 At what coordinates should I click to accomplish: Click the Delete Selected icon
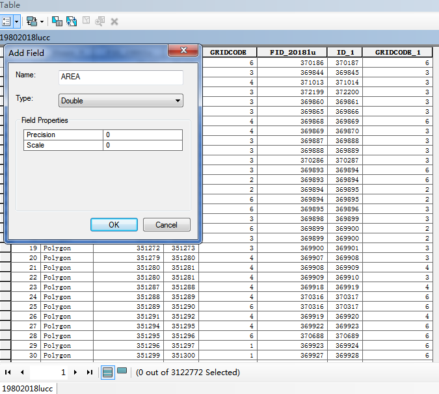pyautogui.click(x=114, y=21)
